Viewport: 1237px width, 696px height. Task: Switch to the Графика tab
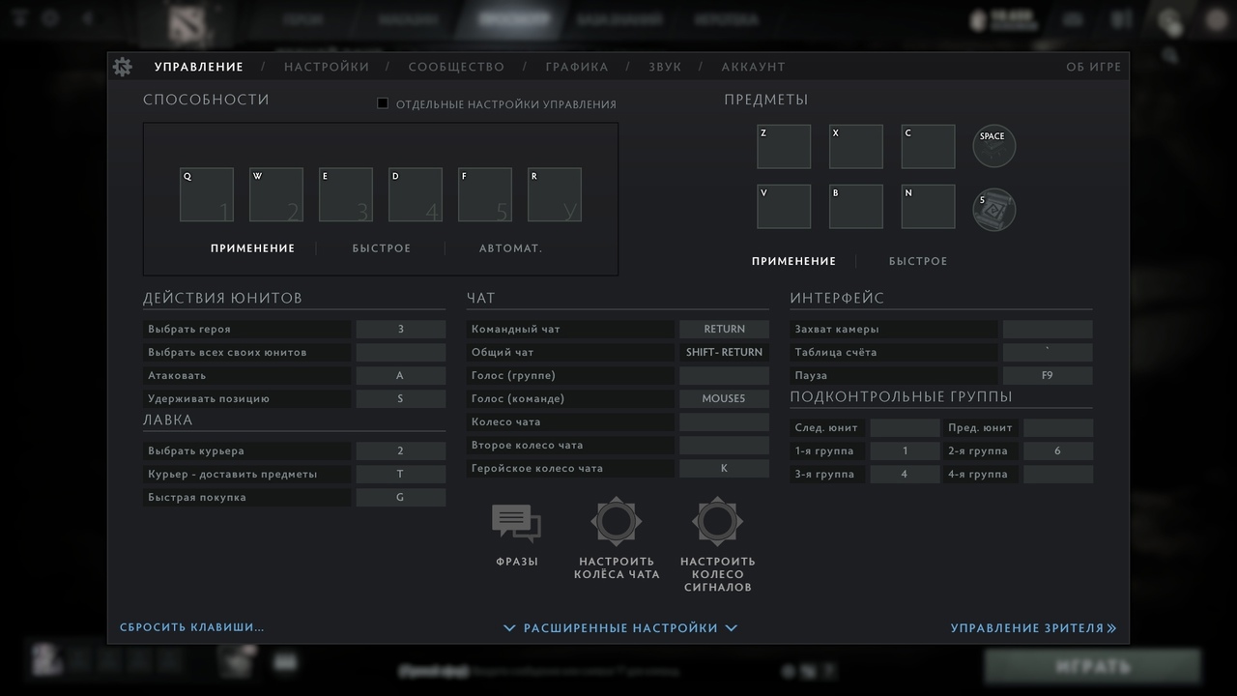[x=577, y=67]
